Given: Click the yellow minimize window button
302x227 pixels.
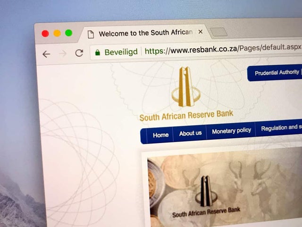Looking at the screenshot, I should click(x=57, y=33).
